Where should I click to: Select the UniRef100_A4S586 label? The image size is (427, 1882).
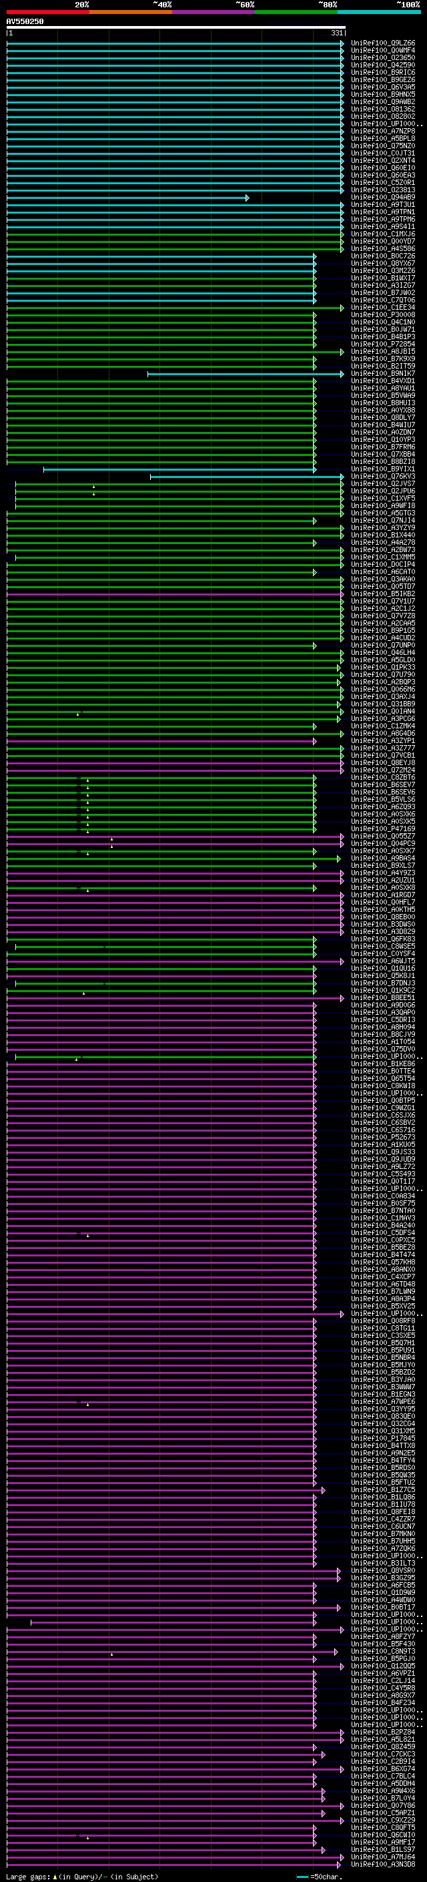(x=383, y=248)
